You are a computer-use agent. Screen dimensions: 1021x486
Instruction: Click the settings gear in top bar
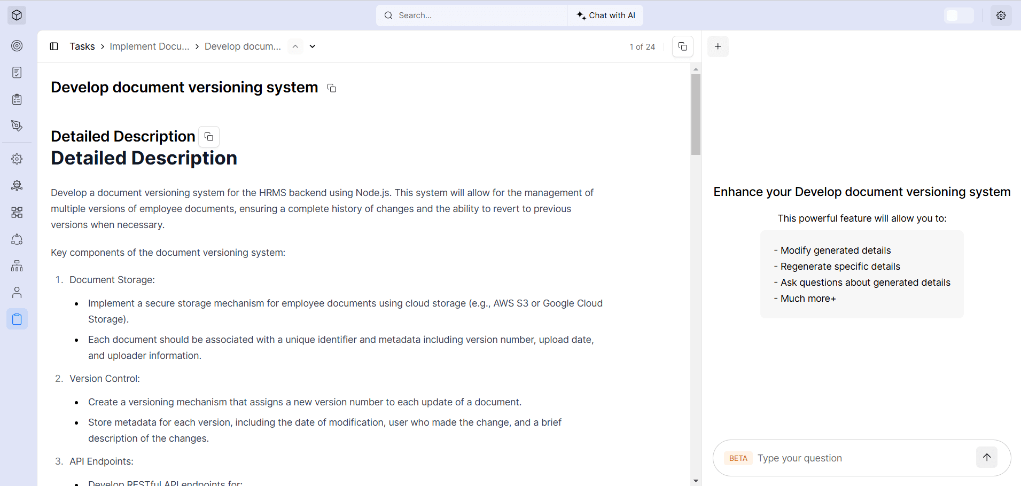[x=1001, y=15]
